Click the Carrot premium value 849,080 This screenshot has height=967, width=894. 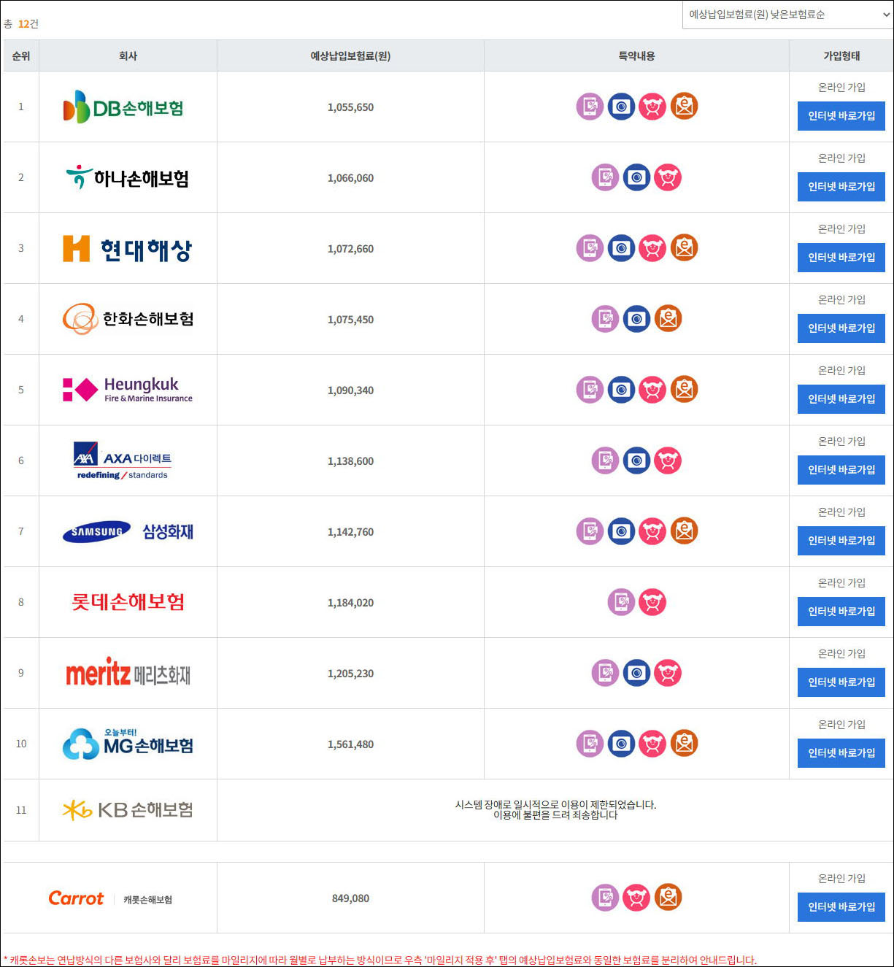350,898
